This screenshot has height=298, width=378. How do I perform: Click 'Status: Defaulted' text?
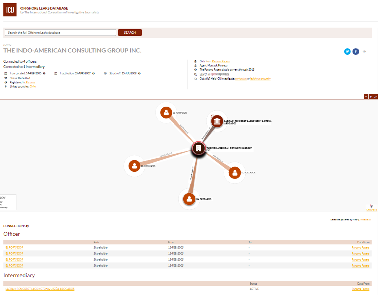pyautogui.click(x=20, y=78)
